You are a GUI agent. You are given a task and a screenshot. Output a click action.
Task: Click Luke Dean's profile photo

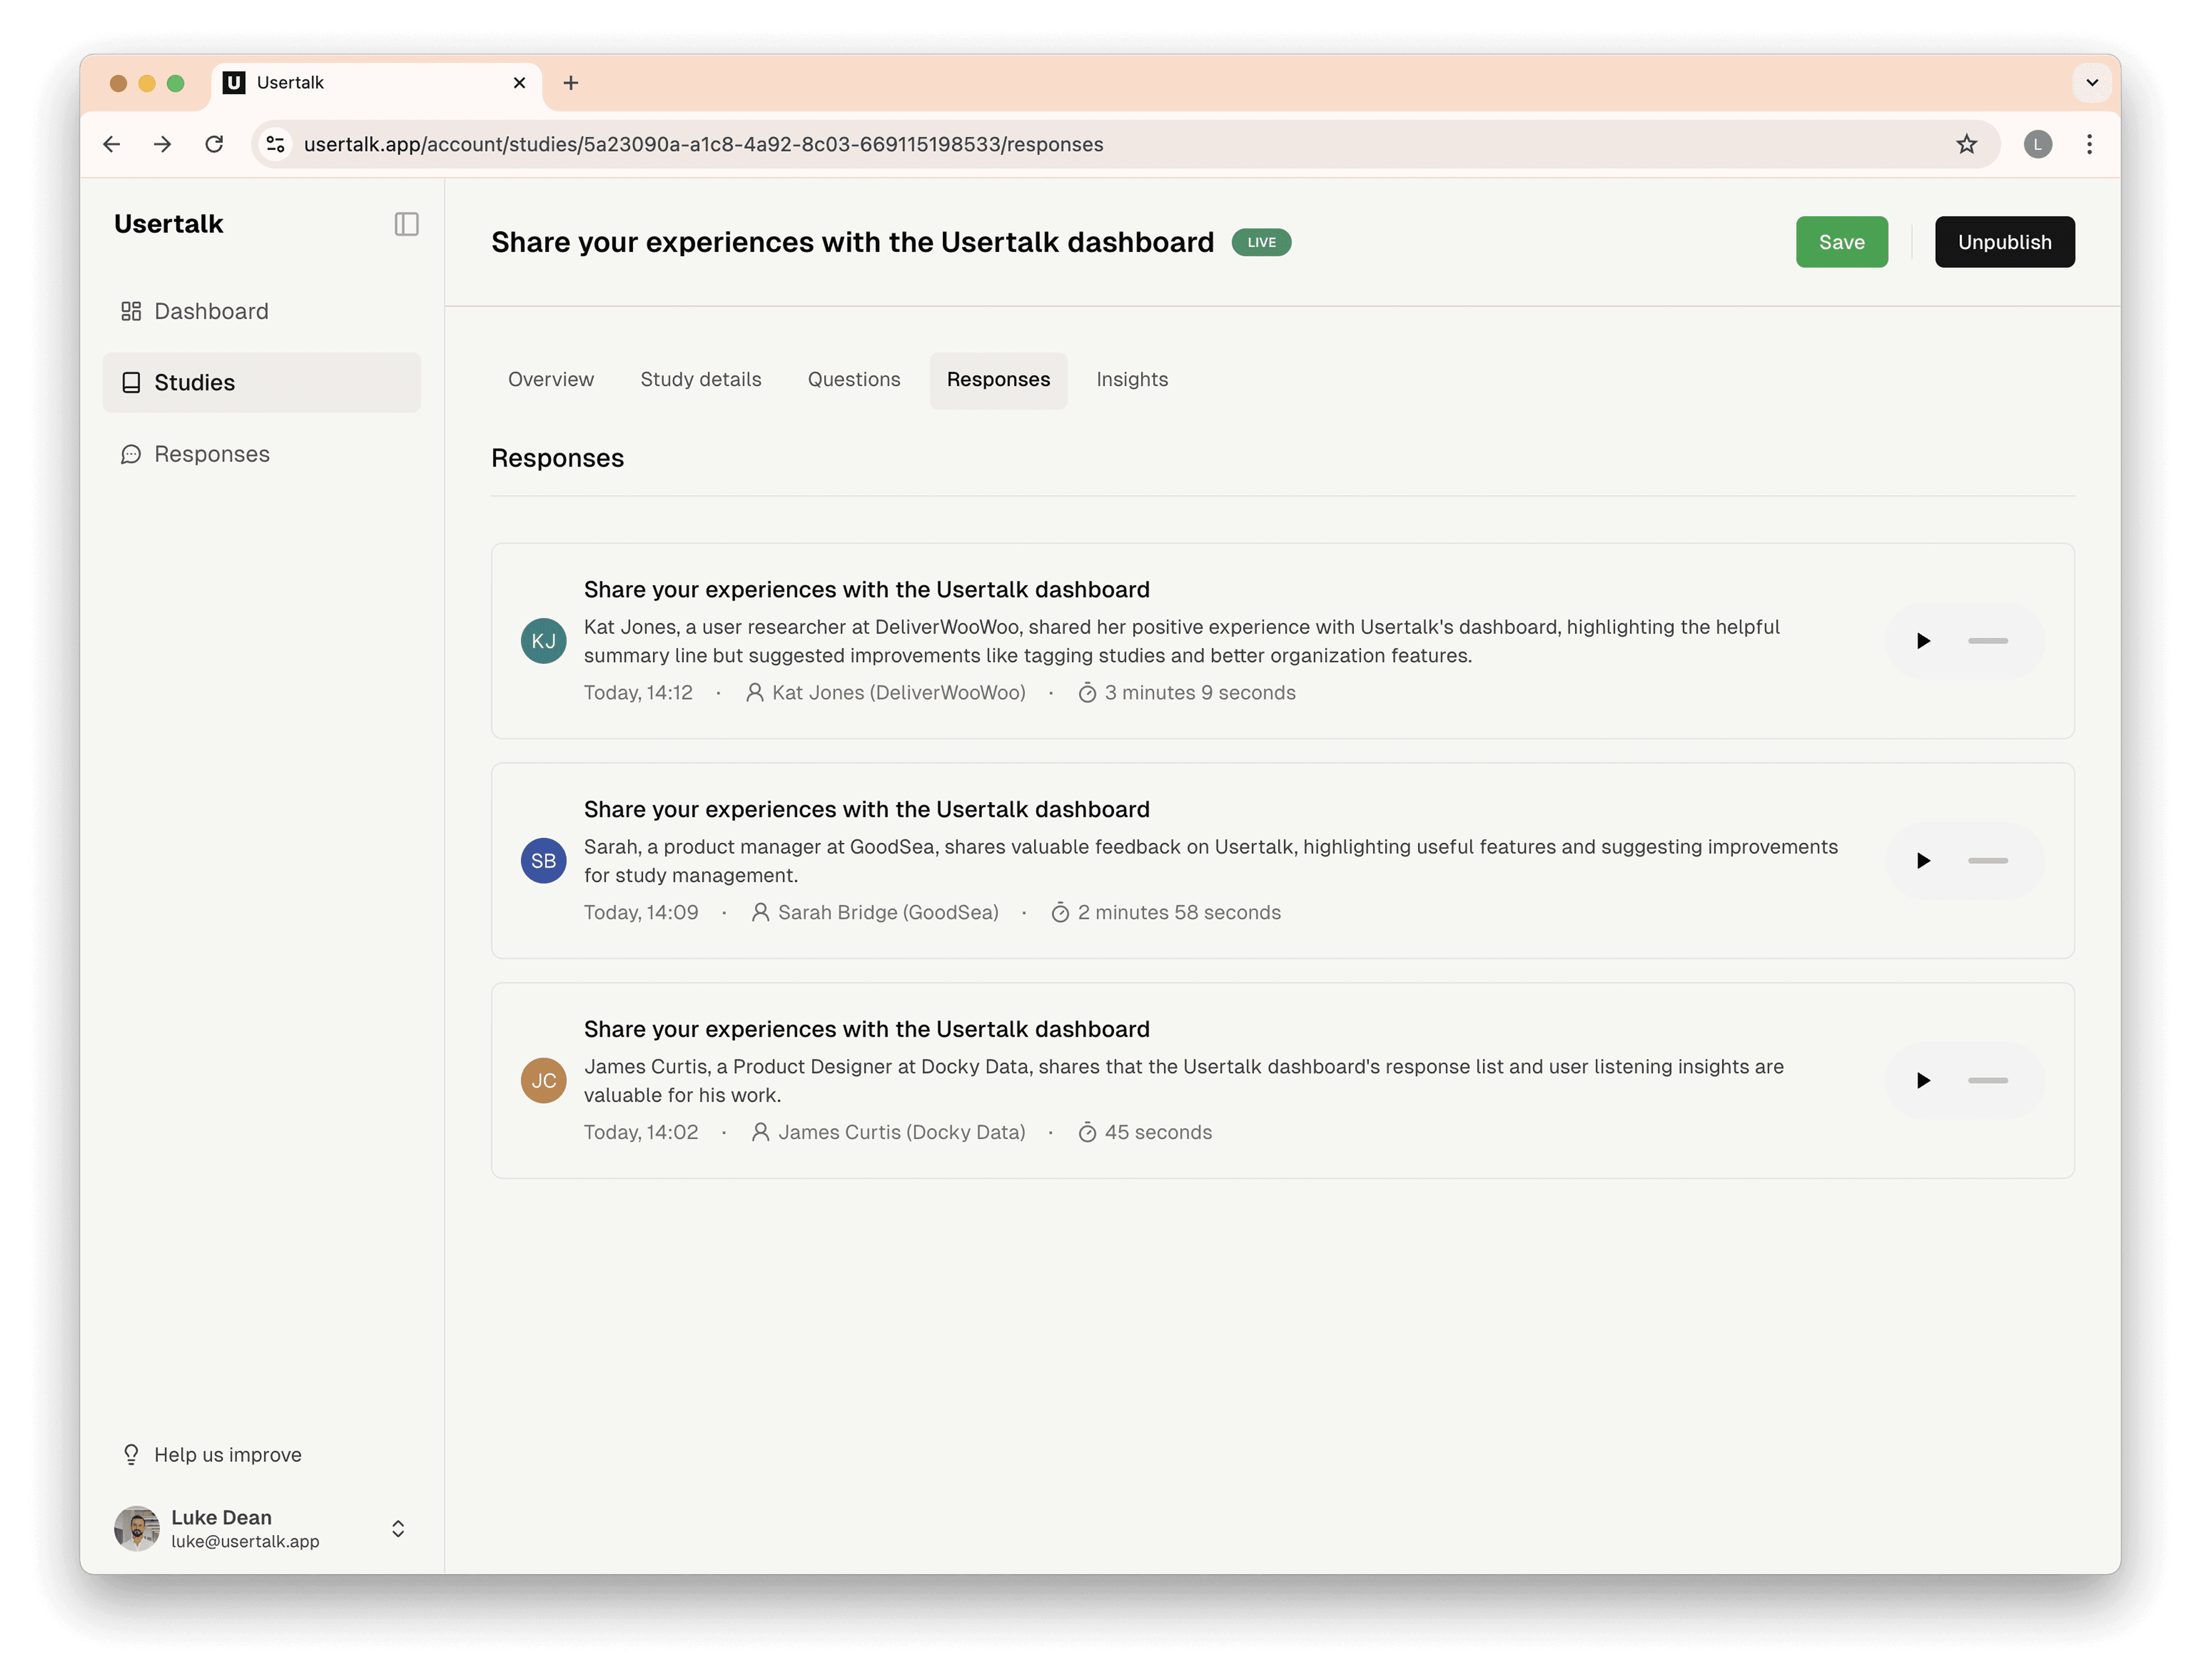pyautogui.click(x=137, y=1529)
